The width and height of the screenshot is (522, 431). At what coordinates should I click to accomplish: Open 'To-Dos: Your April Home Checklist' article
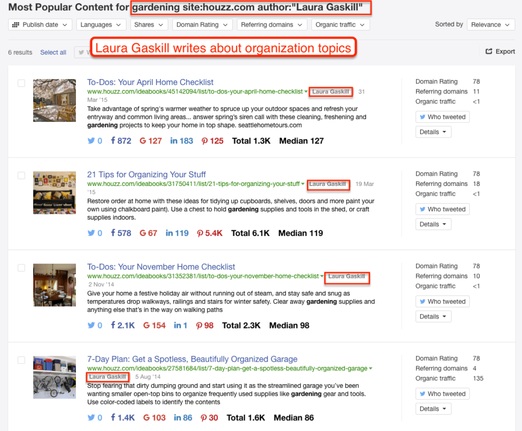pyautogui.click(x=150, y=82)
